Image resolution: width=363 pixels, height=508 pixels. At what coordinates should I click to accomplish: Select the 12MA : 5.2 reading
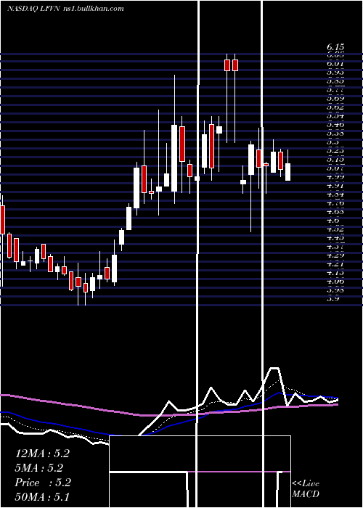(42, 454)
